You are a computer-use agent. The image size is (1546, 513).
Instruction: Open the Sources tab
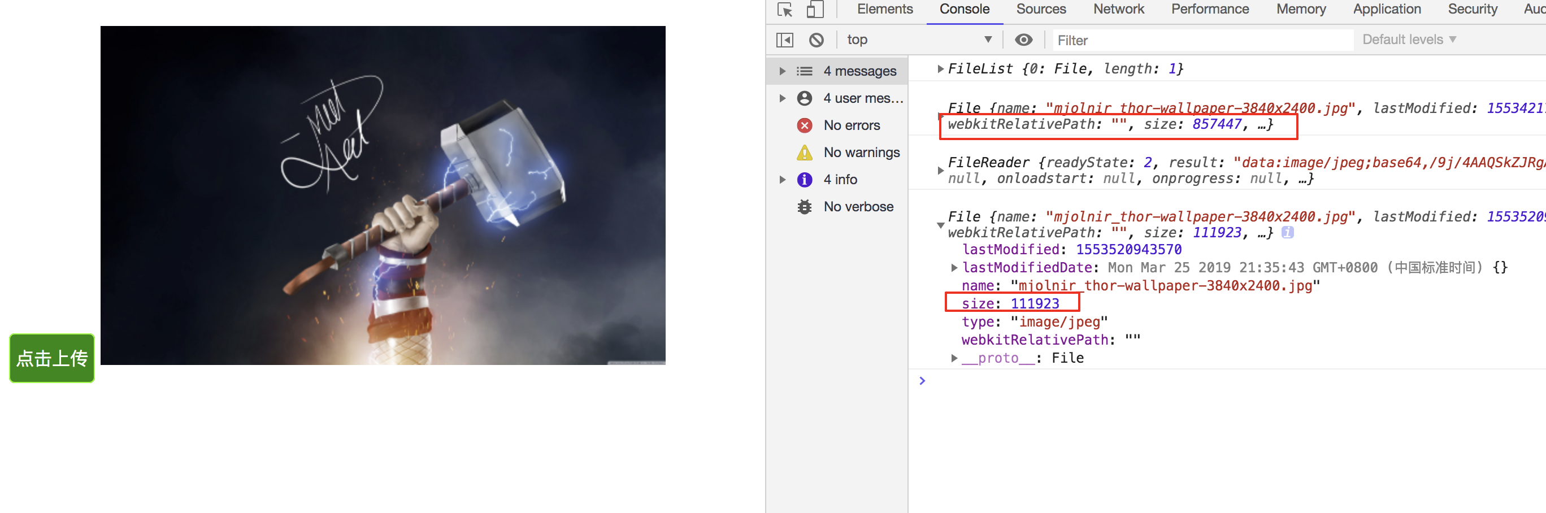[x=1041, y=10]
